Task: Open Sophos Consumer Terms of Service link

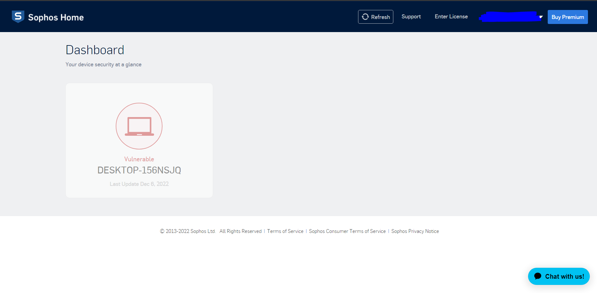Action: click(x=347, y=231)
